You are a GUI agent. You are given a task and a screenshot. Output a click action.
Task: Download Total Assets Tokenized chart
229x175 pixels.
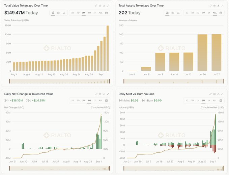click(x=218, y=5)
